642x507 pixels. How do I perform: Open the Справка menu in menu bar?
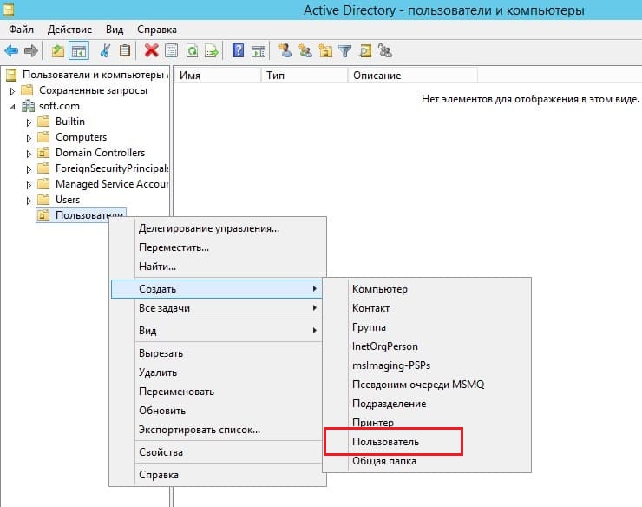coord(157,30)
